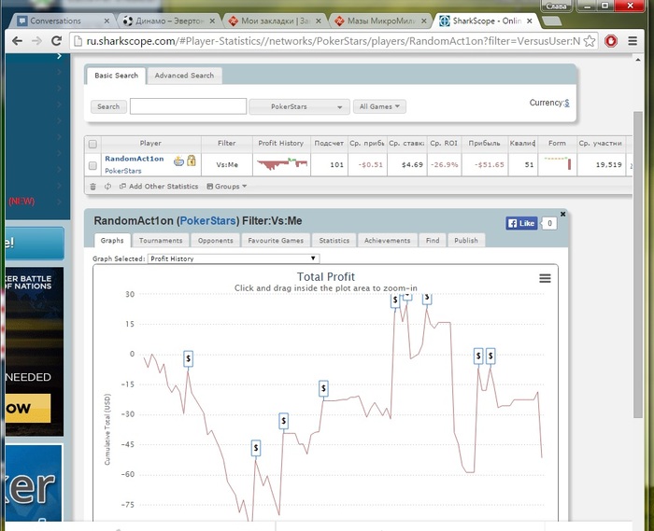This screenshot has height=531, width=654.
Task: Sort by Прибыль column header
Action: click(484, 144)
